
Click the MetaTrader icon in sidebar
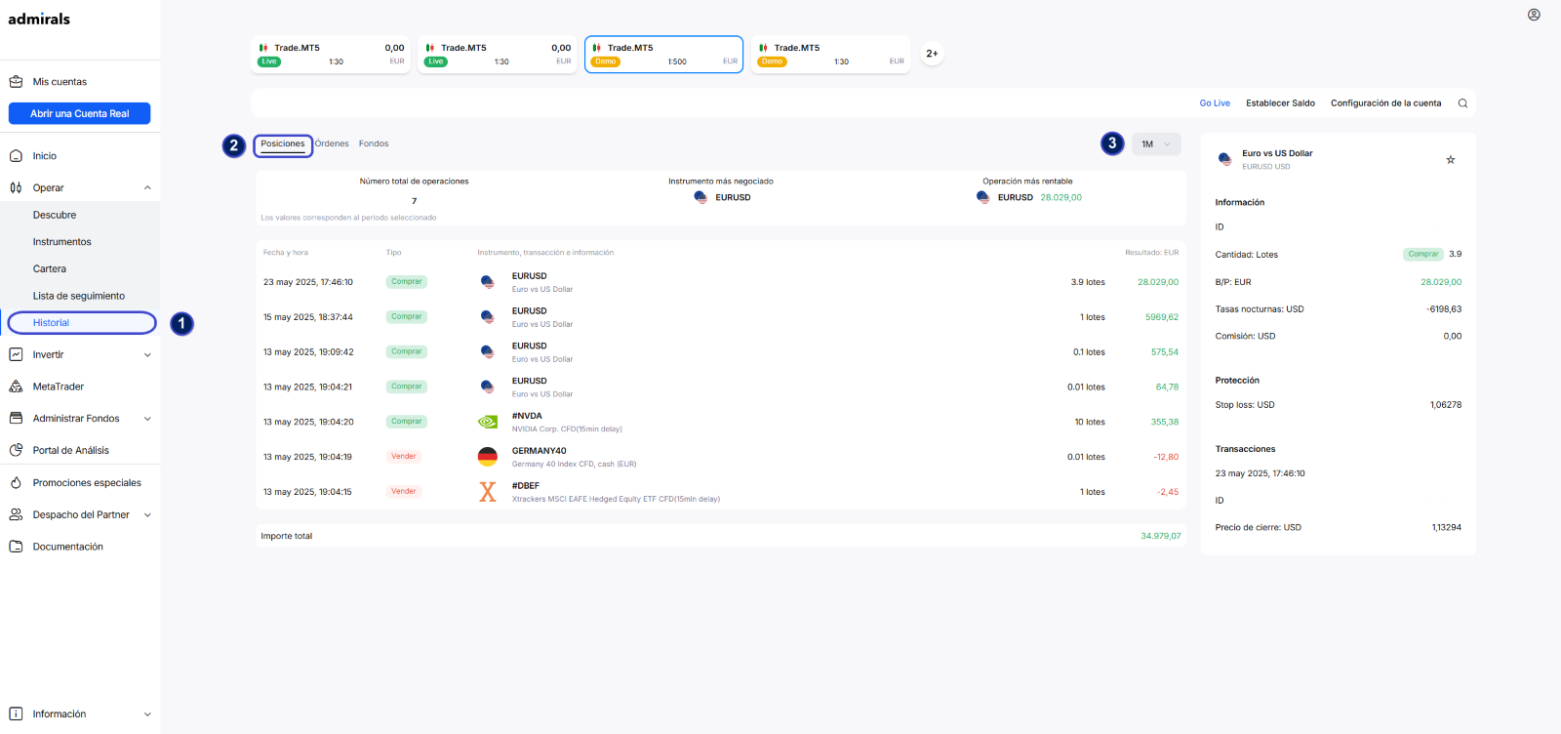point(16,387)
